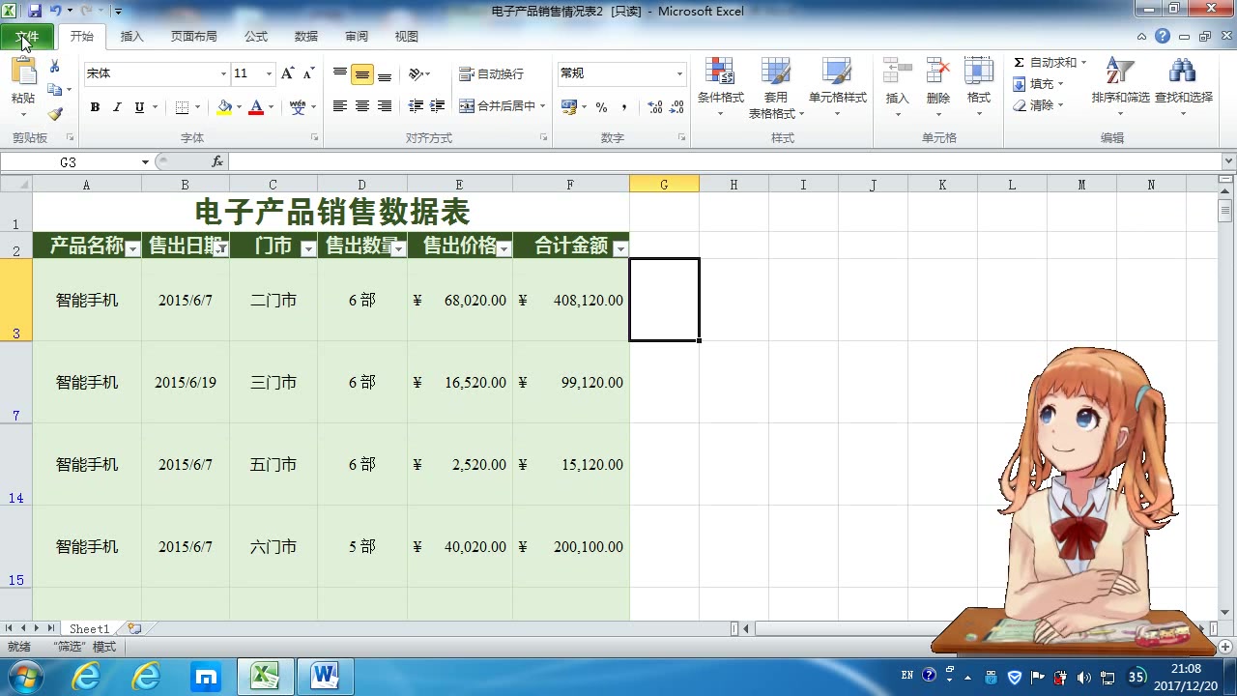This screenshot has height=696, width=1237.
Task: Toggle middle vertical alignment
Action: coord(361,73)
